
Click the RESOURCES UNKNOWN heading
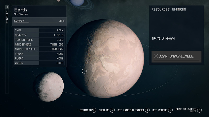point(169,9)
